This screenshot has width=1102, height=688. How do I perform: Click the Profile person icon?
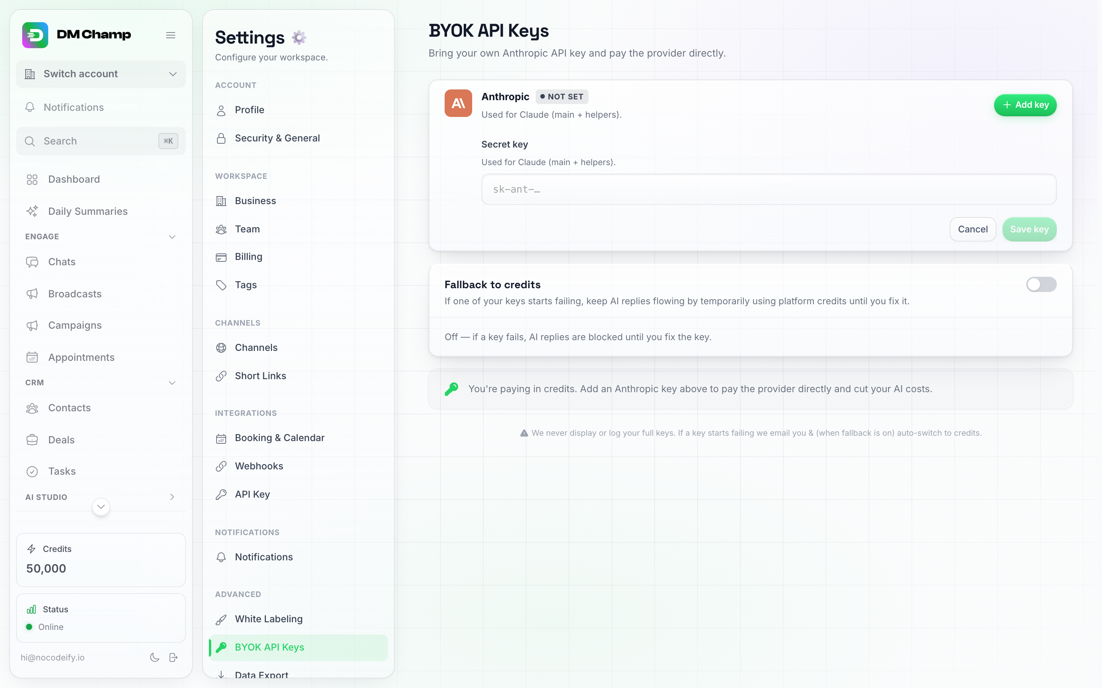click(x=221, y=110)
